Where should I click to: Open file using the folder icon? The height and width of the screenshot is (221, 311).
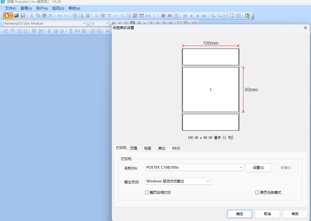tap(16, 16)
